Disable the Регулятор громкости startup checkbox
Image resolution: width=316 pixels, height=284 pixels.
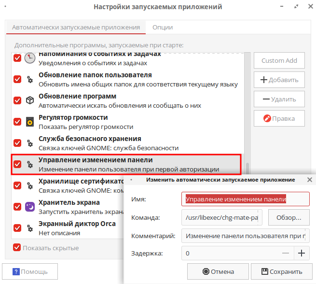tap(17, 122)
